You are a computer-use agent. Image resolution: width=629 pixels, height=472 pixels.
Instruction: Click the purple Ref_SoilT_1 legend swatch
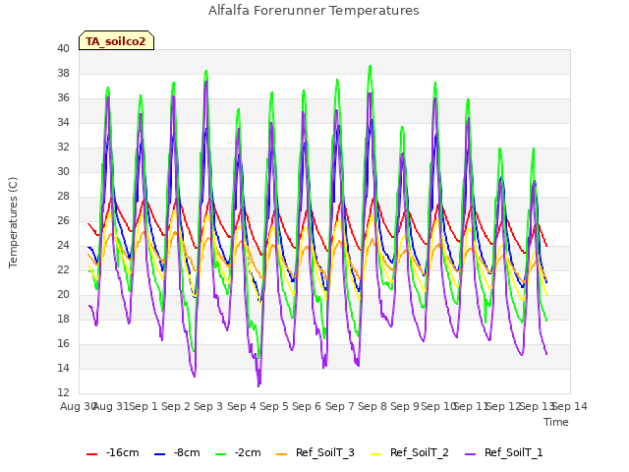coord(470,454)
